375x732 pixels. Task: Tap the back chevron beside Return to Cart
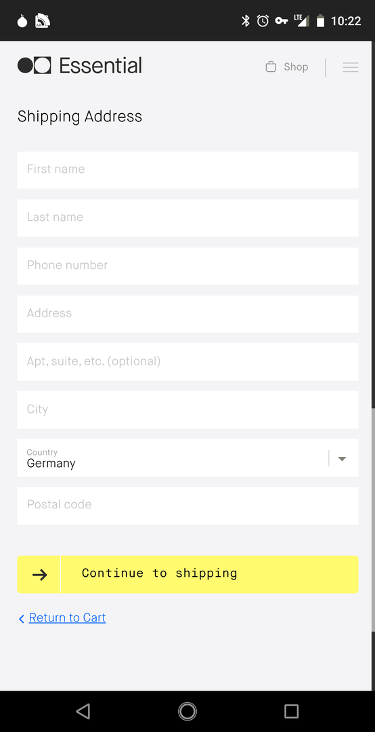coord(22,619)
